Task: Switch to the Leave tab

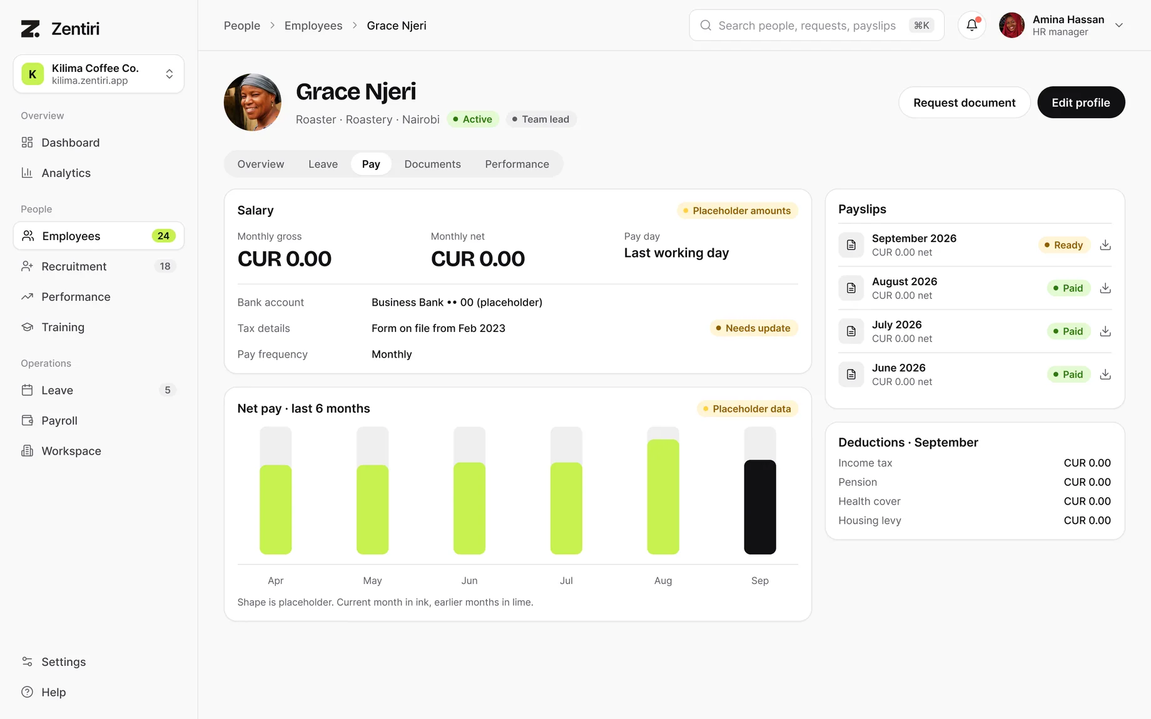Action: tap(323, 164)
